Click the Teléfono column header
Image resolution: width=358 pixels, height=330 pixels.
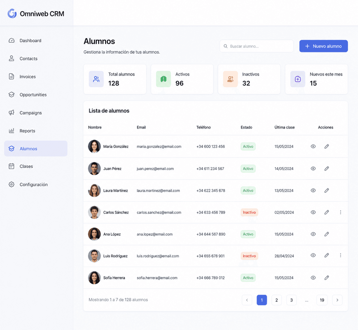[x=204, y=127]
